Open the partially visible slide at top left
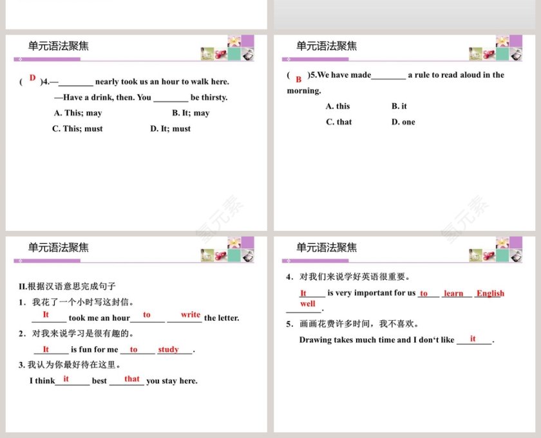The width and height of the screenshot is (541, 438). pos(136,14)
